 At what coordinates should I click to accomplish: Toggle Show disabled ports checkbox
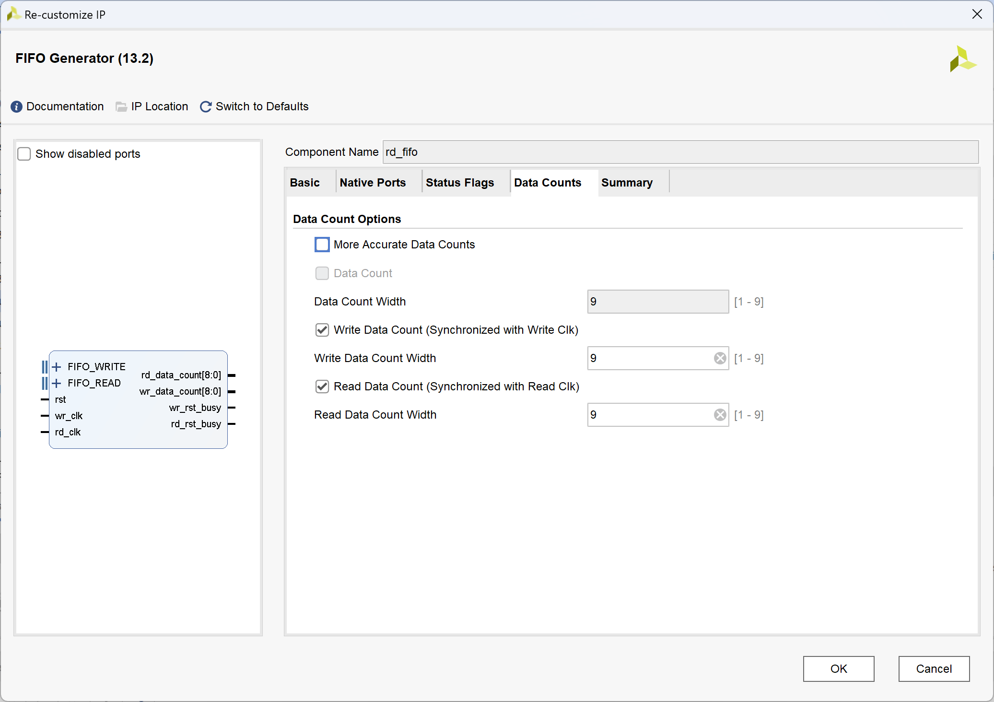[x=24, y=154]
